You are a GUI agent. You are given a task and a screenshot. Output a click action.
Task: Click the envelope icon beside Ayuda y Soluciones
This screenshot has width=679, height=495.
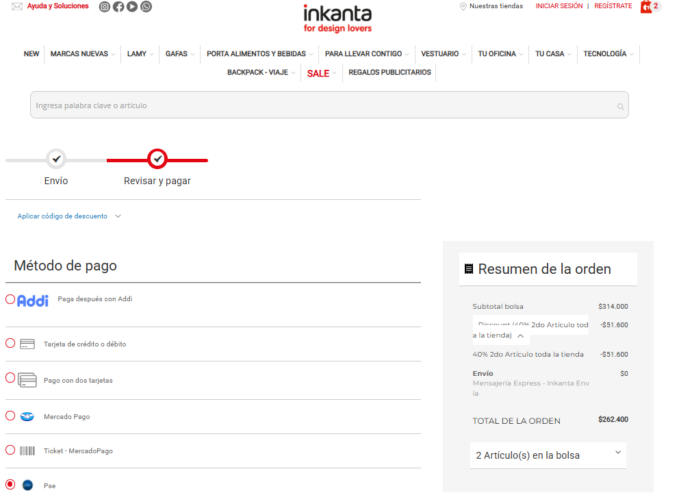point(17,6)
